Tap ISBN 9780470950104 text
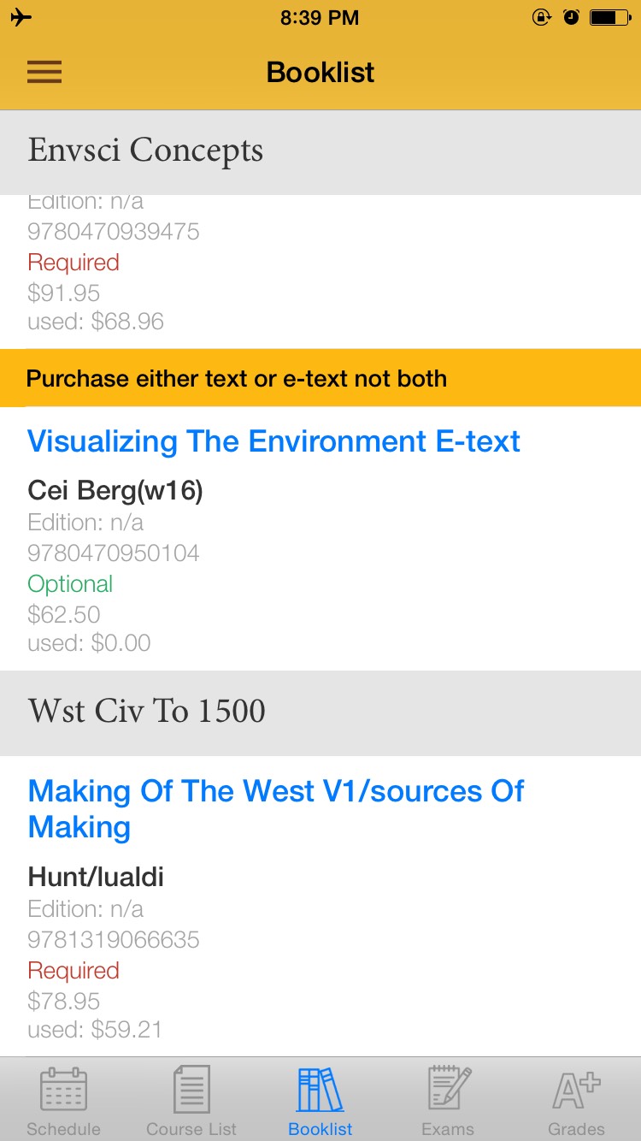Image resolution: width=641 pixels, height=1141 pixels. 114,553
